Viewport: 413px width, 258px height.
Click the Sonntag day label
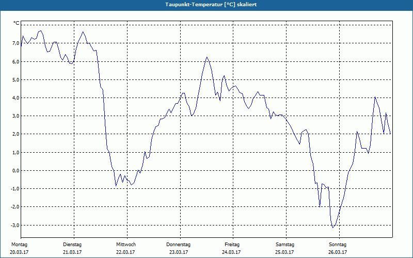point(338,245)
